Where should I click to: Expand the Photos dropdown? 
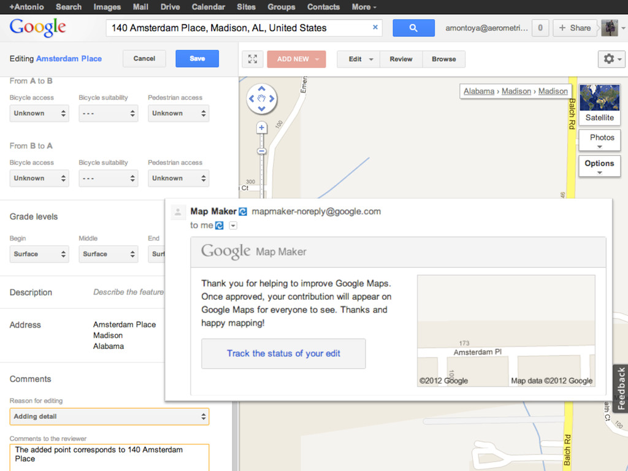coord(600,140)
